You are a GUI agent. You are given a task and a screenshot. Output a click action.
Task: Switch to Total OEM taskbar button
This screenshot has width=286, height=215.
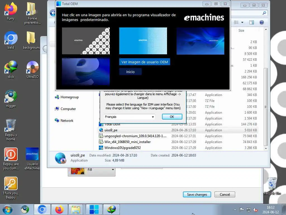pos(94,209)
